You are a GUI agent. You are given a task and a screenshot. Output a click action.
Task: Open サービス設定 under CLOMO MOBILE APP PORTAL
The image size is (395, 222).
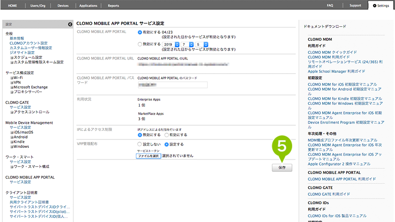click(x=20, y=182)
